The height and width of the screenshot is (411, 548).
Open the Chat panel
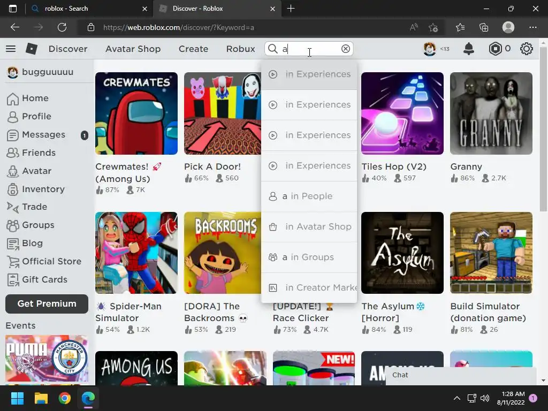tap(461, 375)
